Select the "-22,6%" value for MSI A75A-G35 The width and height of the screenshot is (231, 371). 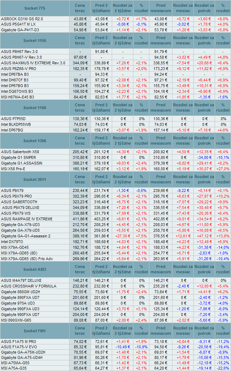click(223, 368)
